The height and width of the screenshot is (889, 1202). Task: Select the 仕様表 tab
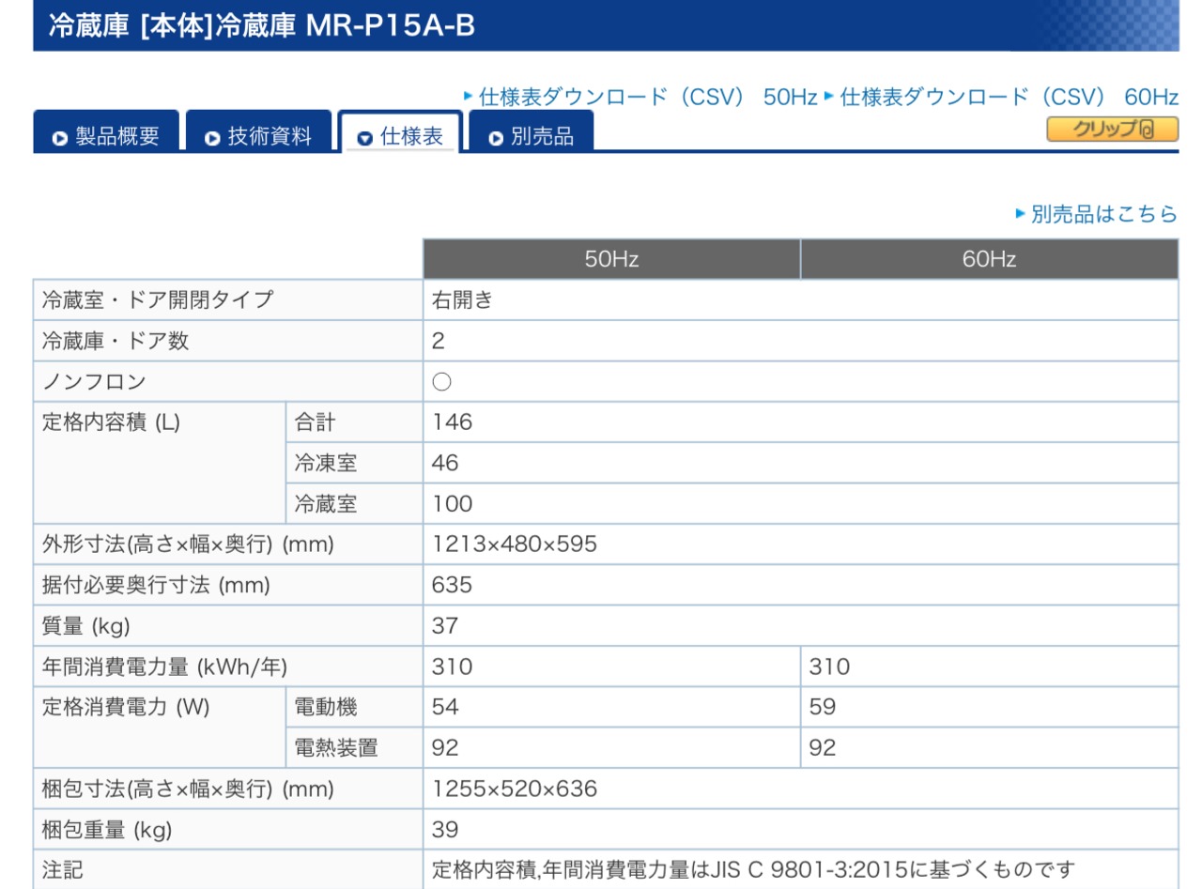(x=411, y=137)
